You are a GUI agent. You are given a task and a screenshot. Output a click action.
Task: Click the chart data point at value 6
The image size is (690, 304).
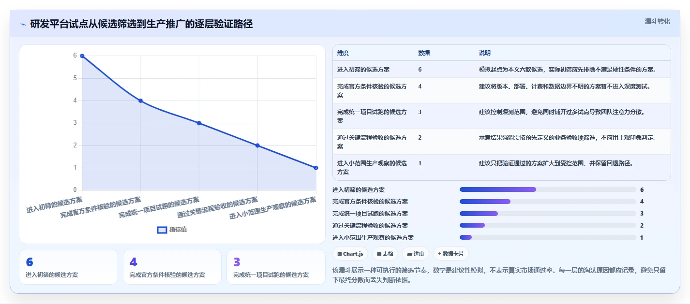82,56
